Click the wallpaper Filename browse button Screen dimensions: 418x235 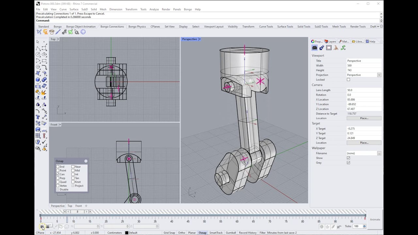(x=379, y=153)
